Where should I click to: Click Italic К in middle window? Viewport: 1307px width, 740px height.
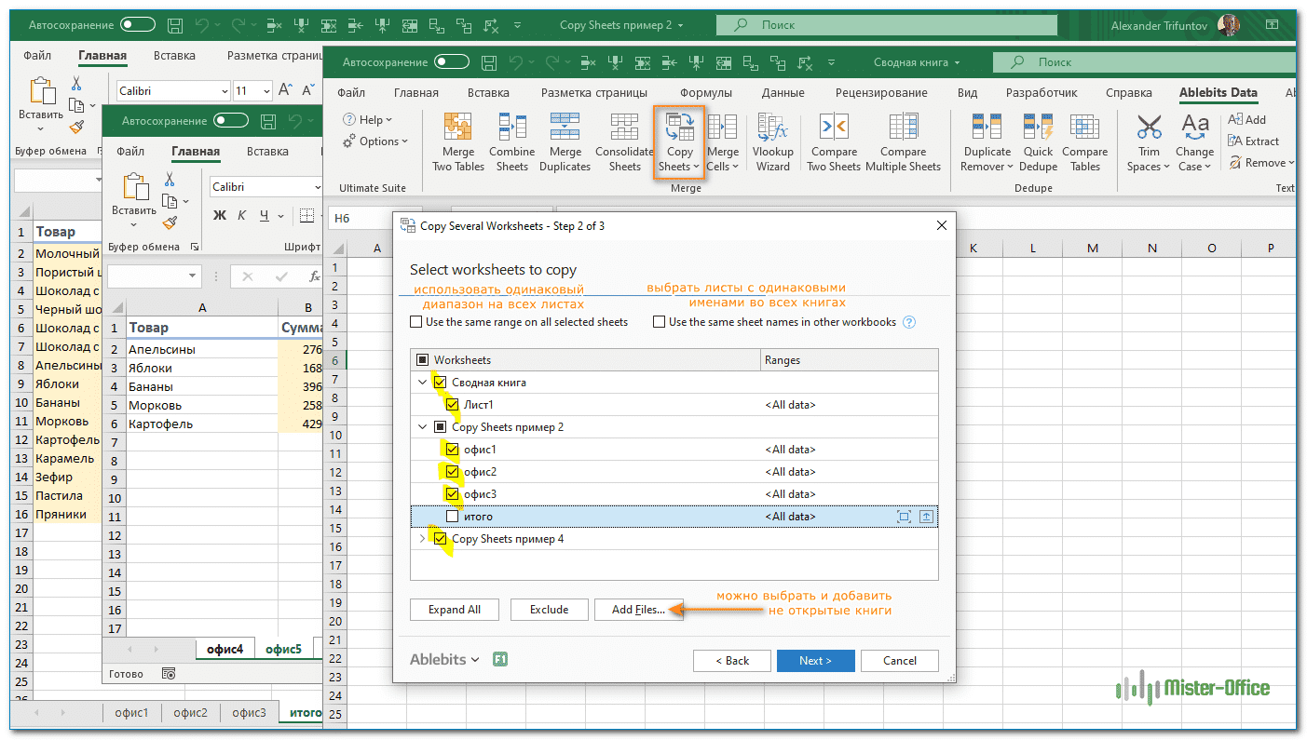[242, 216]
